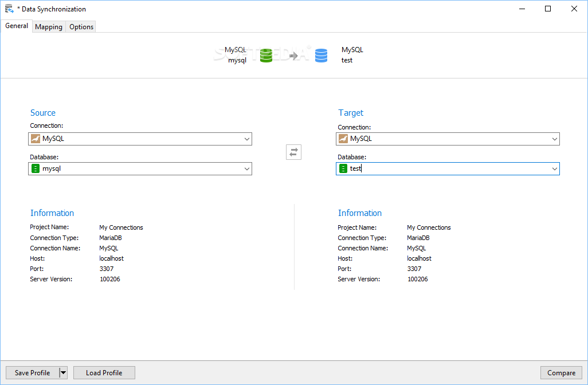Image resolution: width=588 pixels, height=385 pixels.
Task: Click the Data Synchronization title bar icon
Action: [9, 9]
